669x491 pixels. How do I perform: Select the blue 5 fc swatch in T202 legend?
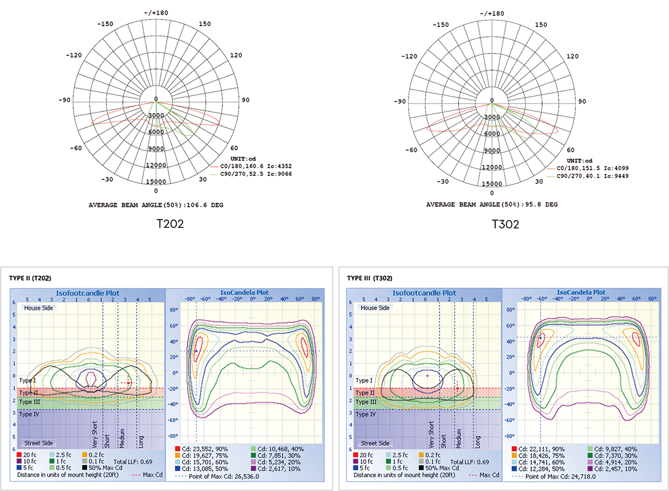pos(19,467)
